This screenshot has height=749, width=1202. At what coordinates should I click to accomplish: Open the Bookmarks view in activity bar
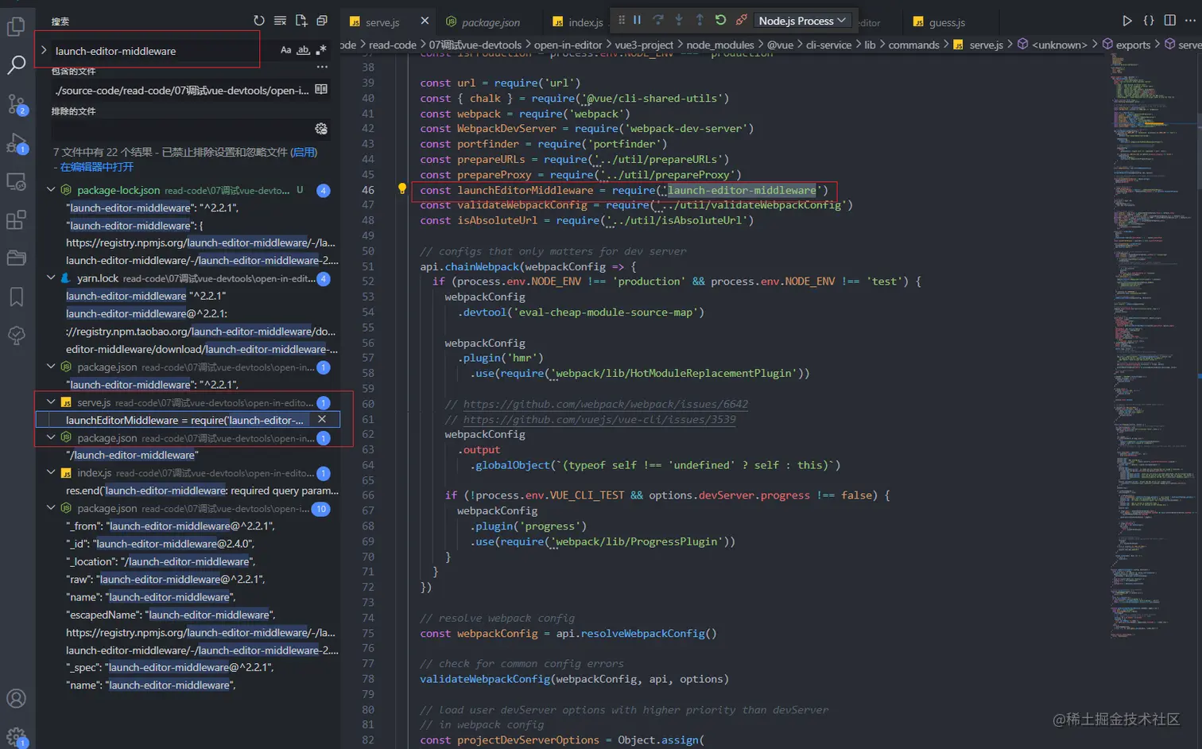(16, 297)
